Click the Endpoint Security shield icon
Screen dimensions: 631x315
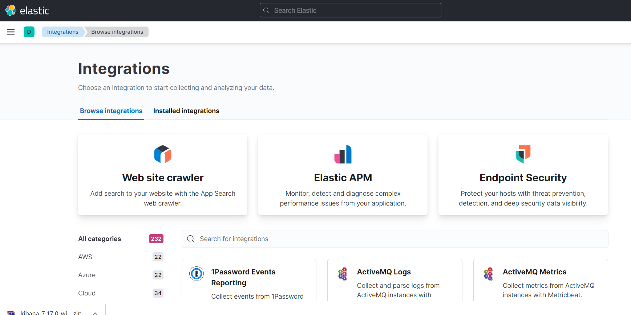point(523,154)
